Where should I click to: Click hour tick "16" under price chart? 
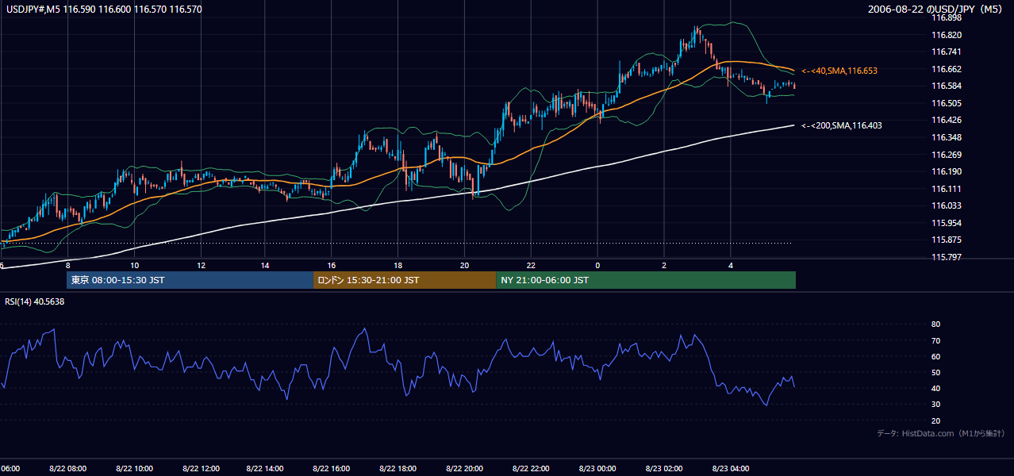[x=332, y=266]
